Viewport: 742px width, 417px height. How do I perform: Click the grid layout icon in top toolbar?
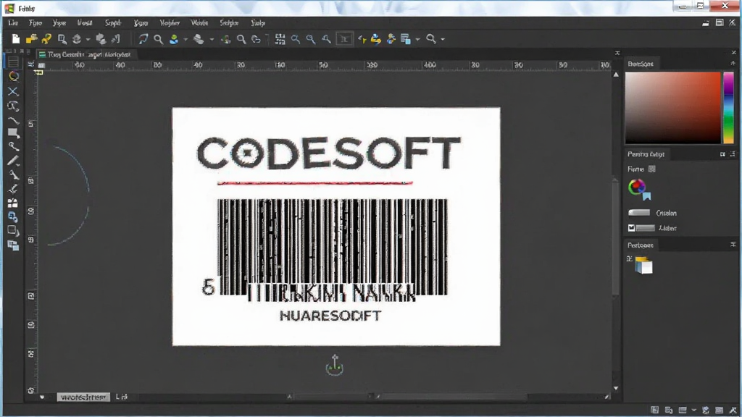(x=280, y=39)
